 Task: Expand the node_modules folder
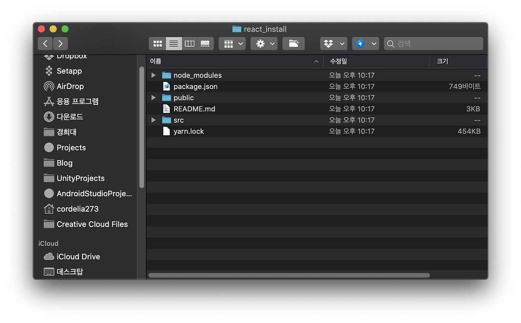click(x=153, y=75)
